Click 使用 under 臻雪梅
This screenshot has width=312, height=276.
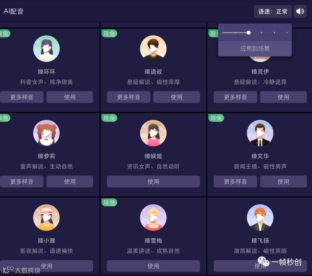pyautogui.click(x=153, y=266)
